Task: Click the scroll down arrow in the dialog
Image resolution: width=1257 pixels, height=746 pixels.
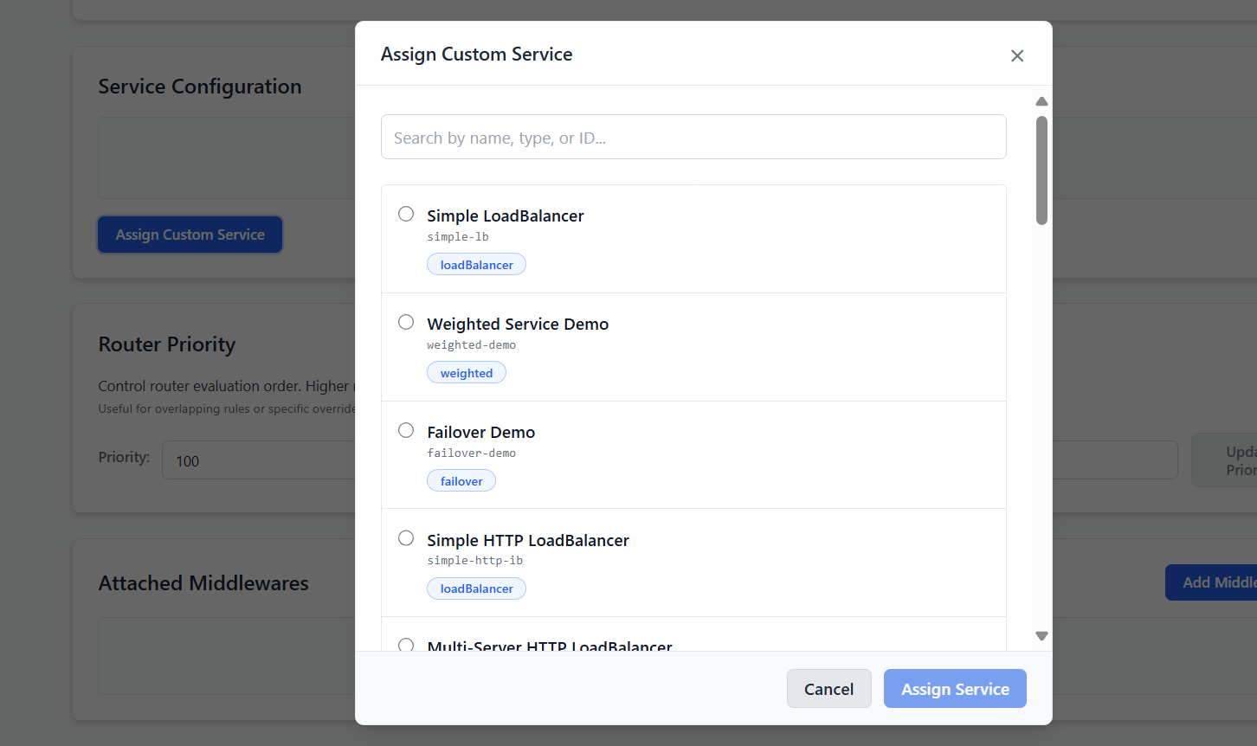Action: (1041, 636)
